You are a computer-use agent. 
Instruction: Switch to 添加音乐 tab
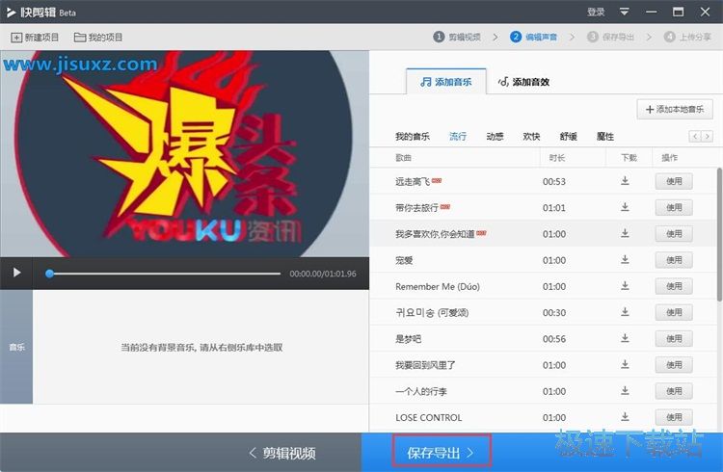tap(446, 82)
